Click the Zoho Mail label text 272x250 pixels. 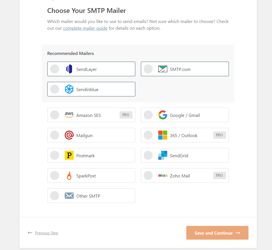(180, 176)
